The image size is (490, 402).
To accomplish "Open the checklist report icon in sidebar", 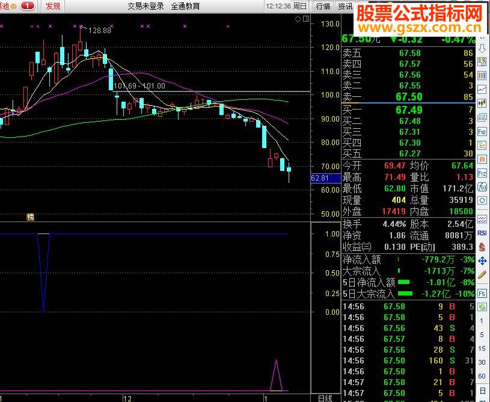I will coord(482,61).
